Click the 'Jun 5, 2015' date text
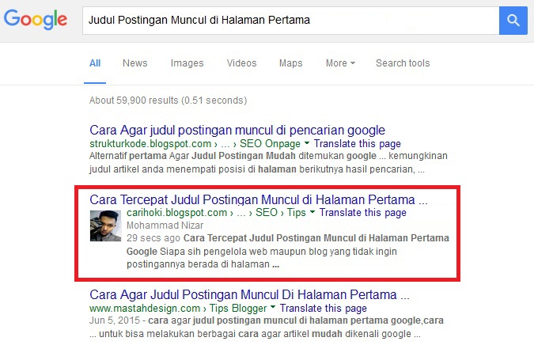 click(x=115, y=320)
